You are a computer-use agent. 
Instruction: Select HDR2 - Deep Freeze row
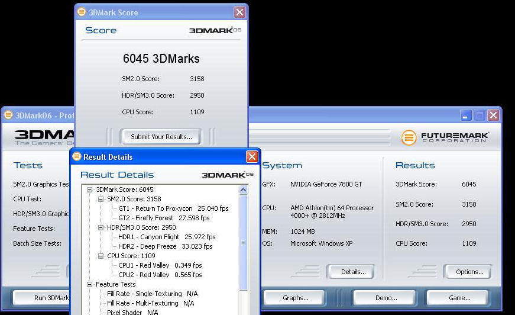coord(165,246)
